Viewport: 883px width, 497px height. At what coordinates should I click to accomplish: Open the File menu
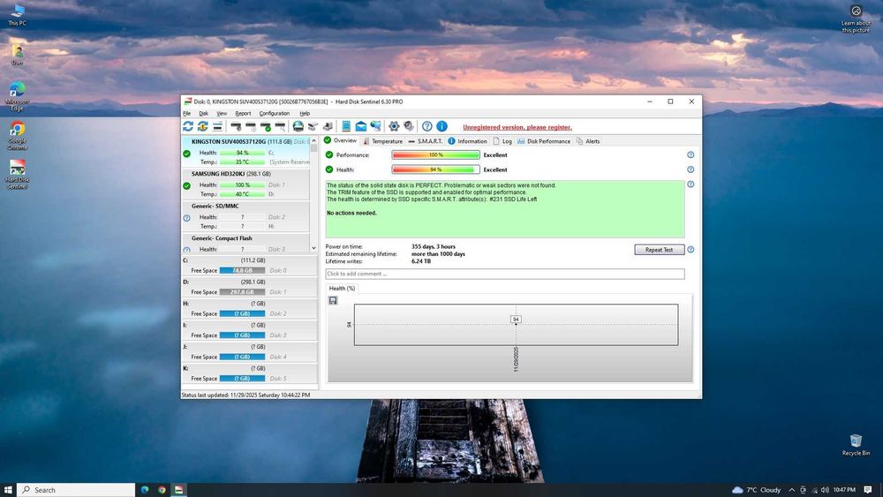click(x=187, y=113)
